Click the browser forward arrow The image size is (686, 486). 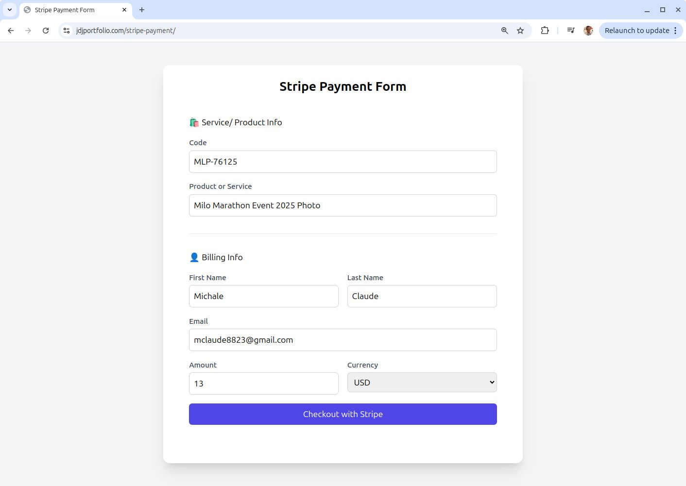(x=28, y=31)
